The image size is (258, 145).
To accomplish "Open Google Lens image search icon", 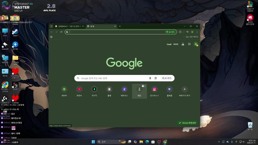I will click(156, 78).
